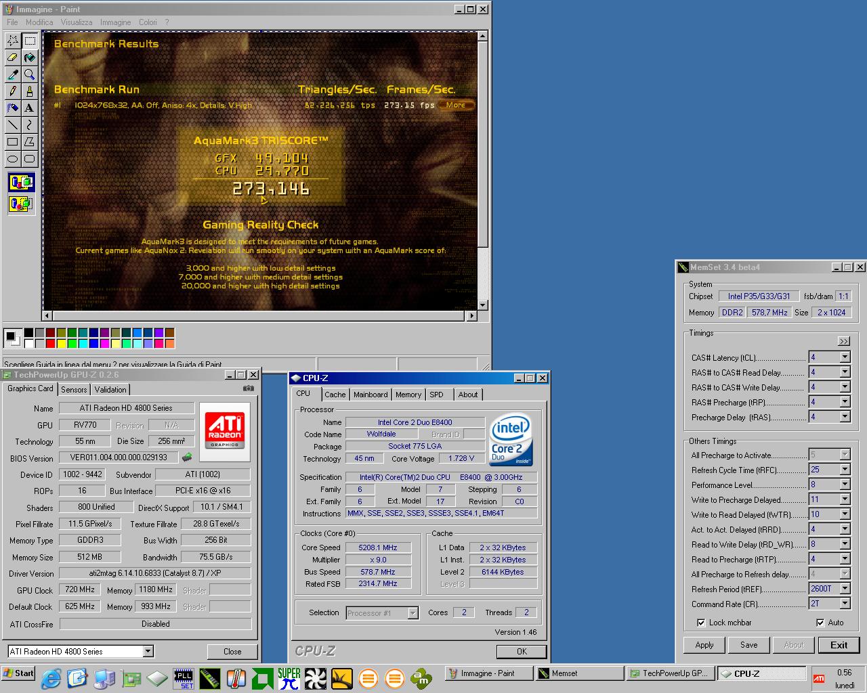Open the Write to Precharge Delayed dropdown

(x=845, y=499)
